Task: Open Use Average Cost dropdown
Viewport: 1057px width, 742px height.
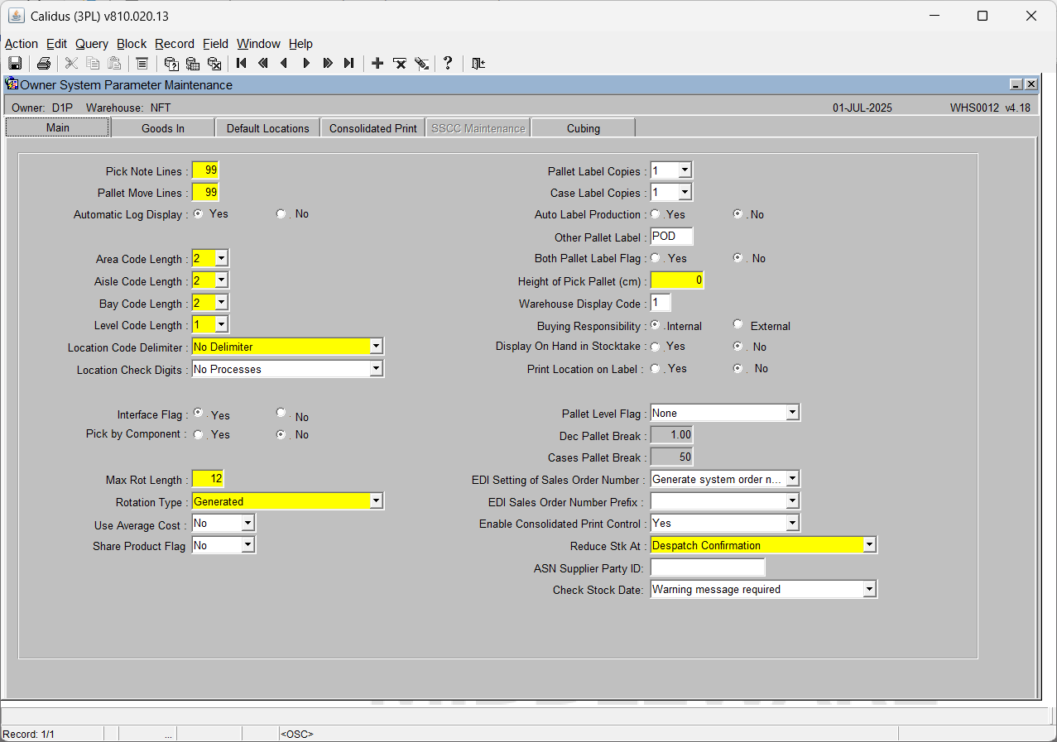Action: point(247,524)
